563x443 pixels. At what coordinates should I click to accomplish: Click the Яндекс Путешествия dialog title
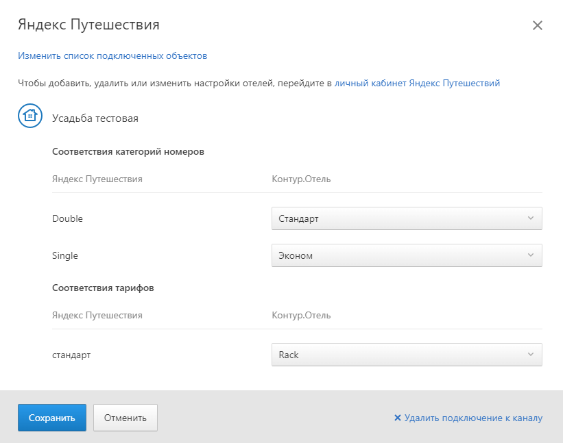[88, 25]
